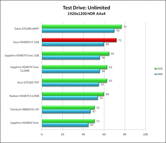The image size is (166, 143).
Task: Click value 63 beside Sapphire HD4870 512MB bar
Action: point(110,67)
